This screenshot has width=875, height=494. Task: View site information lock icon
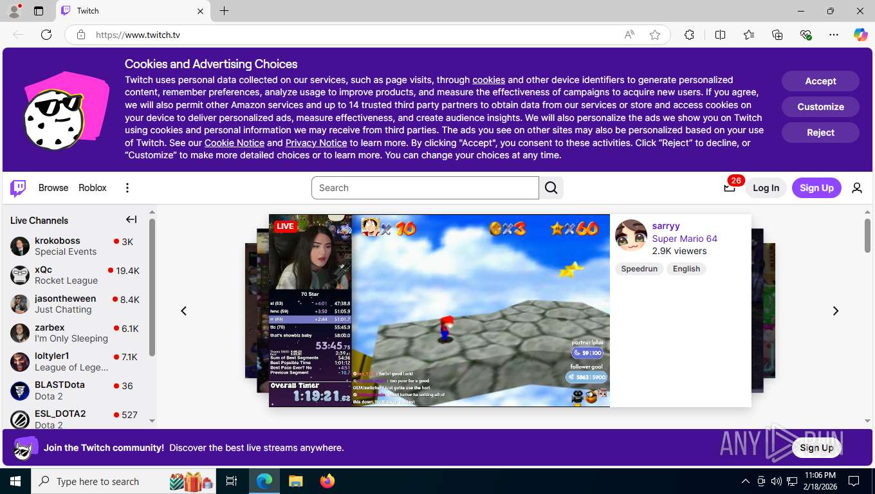(81, 35)
